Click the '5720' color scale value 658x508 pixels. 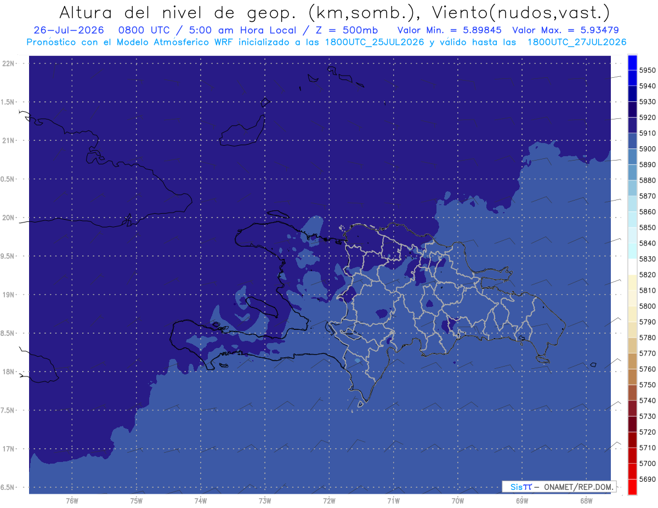pos(647,432)
